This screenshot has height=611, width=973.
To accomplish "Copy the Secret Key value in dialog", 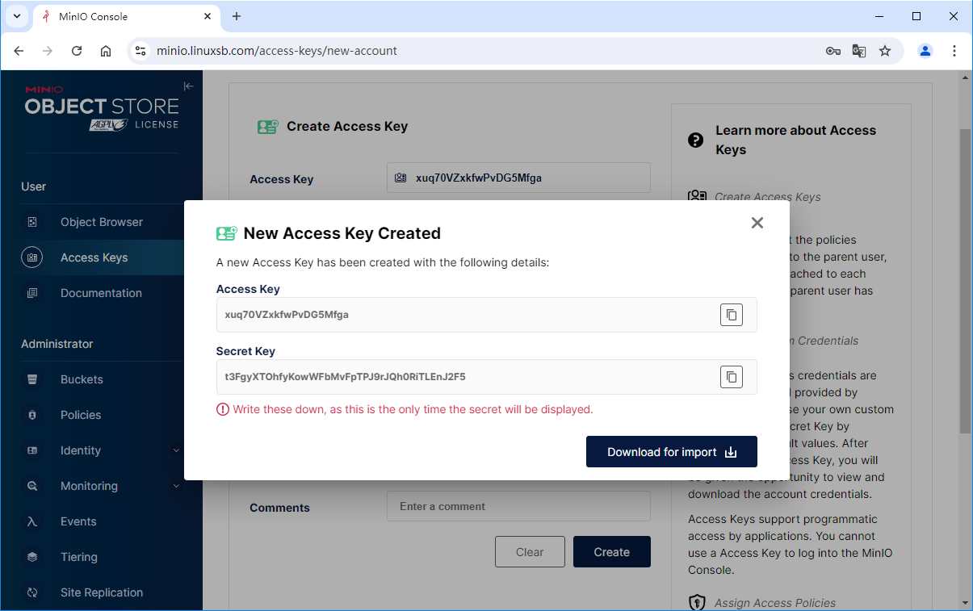I will 731,377.
